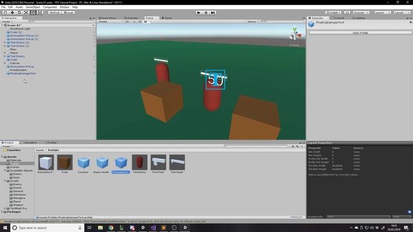Open the Layers dropdown
413x232 pixels.
coord(383,13)
